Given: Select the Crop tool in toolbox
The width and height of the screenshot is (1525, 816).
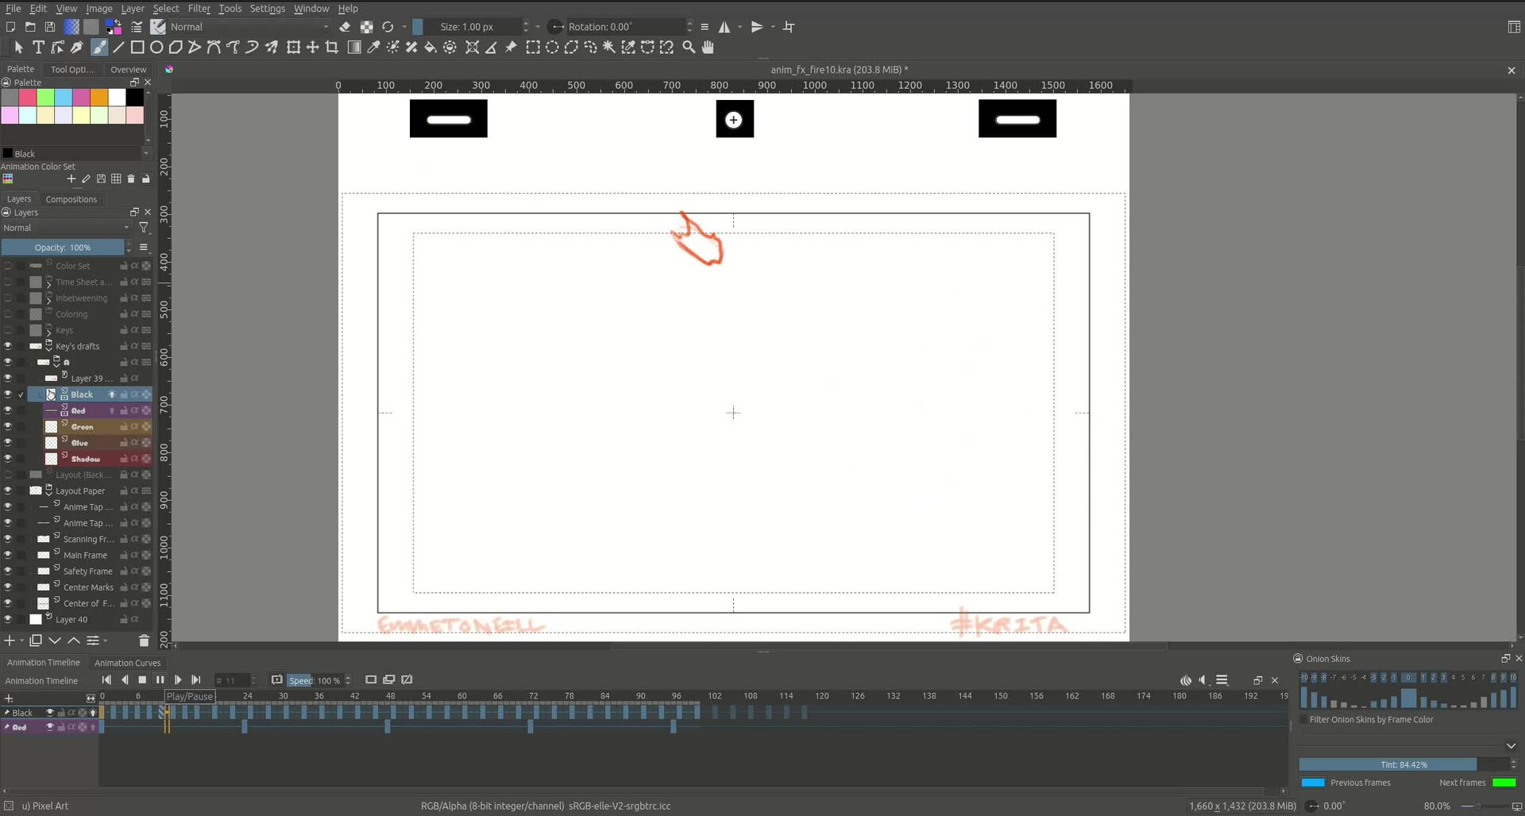Looking at the screenshot, I should 332,48.
